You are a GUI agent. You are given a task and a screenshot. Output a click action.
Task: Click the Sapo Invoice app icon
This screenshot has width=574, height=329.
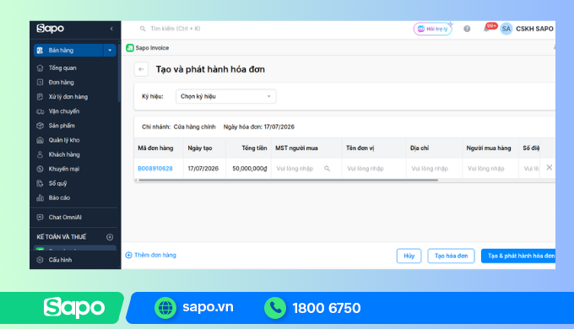[x=130, y=48]
